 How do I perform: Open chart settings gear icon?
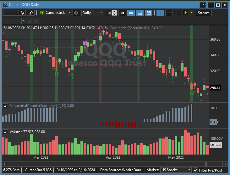[76, 13]
